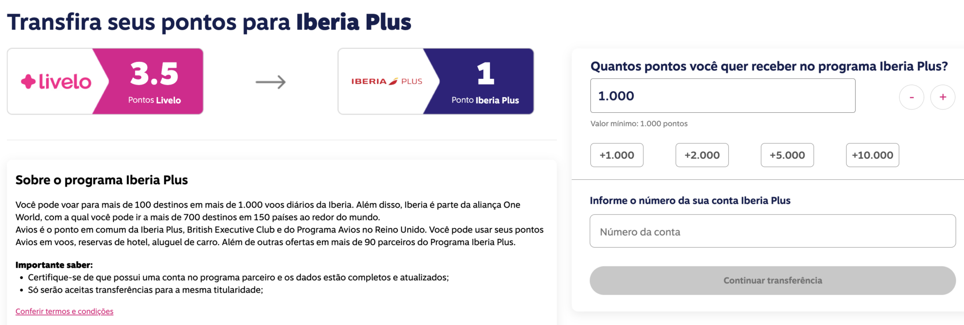Open Conferir termos e condições
The width and height of the screenshot is (964, 325).
point(64,311)
